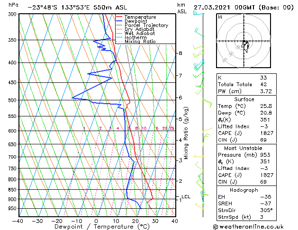Viewport: 298px width, 230px height.
Task: Select the surface Dewp value 20.8
Action: point(266,113)
